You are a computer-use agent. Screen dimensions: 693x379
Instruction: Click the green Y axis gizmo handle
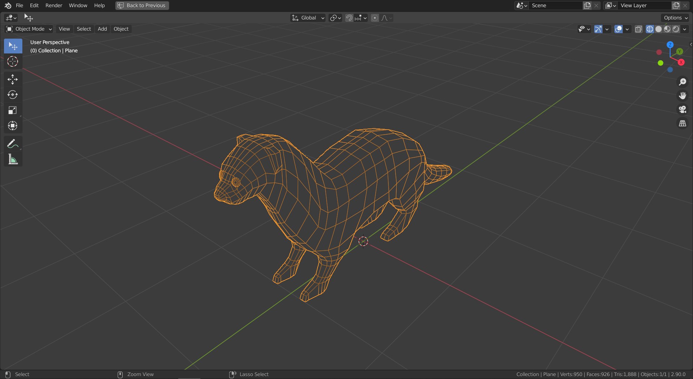pyautogui.click(x=680, y=52)
